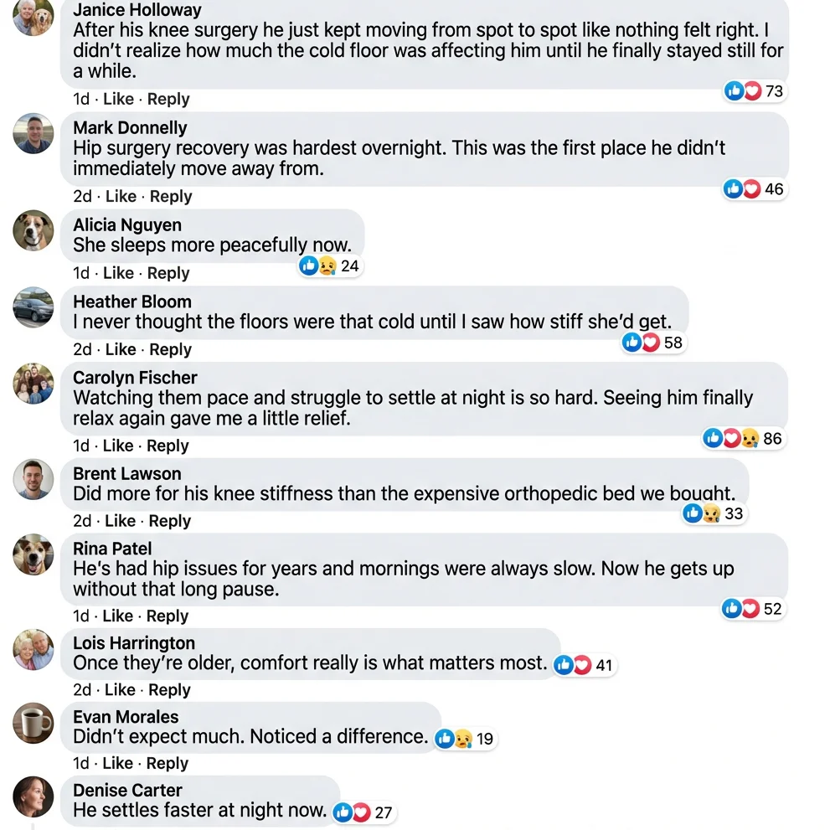
Task: Open Alicia Nguyen's dog profile picture
Action: (34, 230)
